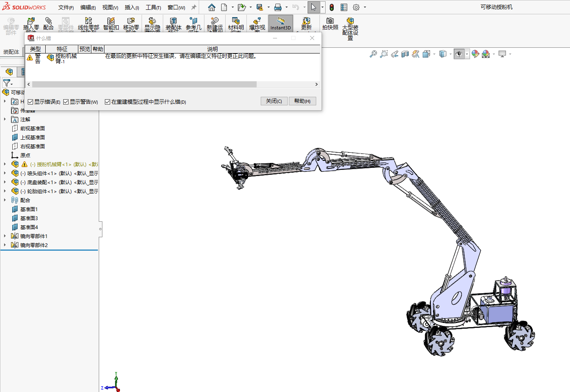The height and width of the screenshot is (392, 570).
Task: Open the display style dropdown arrow
Action: click(x=450, y=54)
